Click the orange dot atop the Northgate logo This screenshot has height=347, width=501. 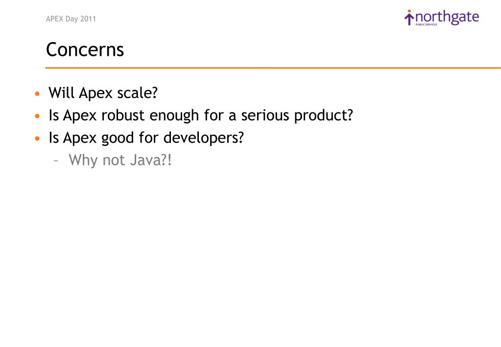click(x=409, y=11)
